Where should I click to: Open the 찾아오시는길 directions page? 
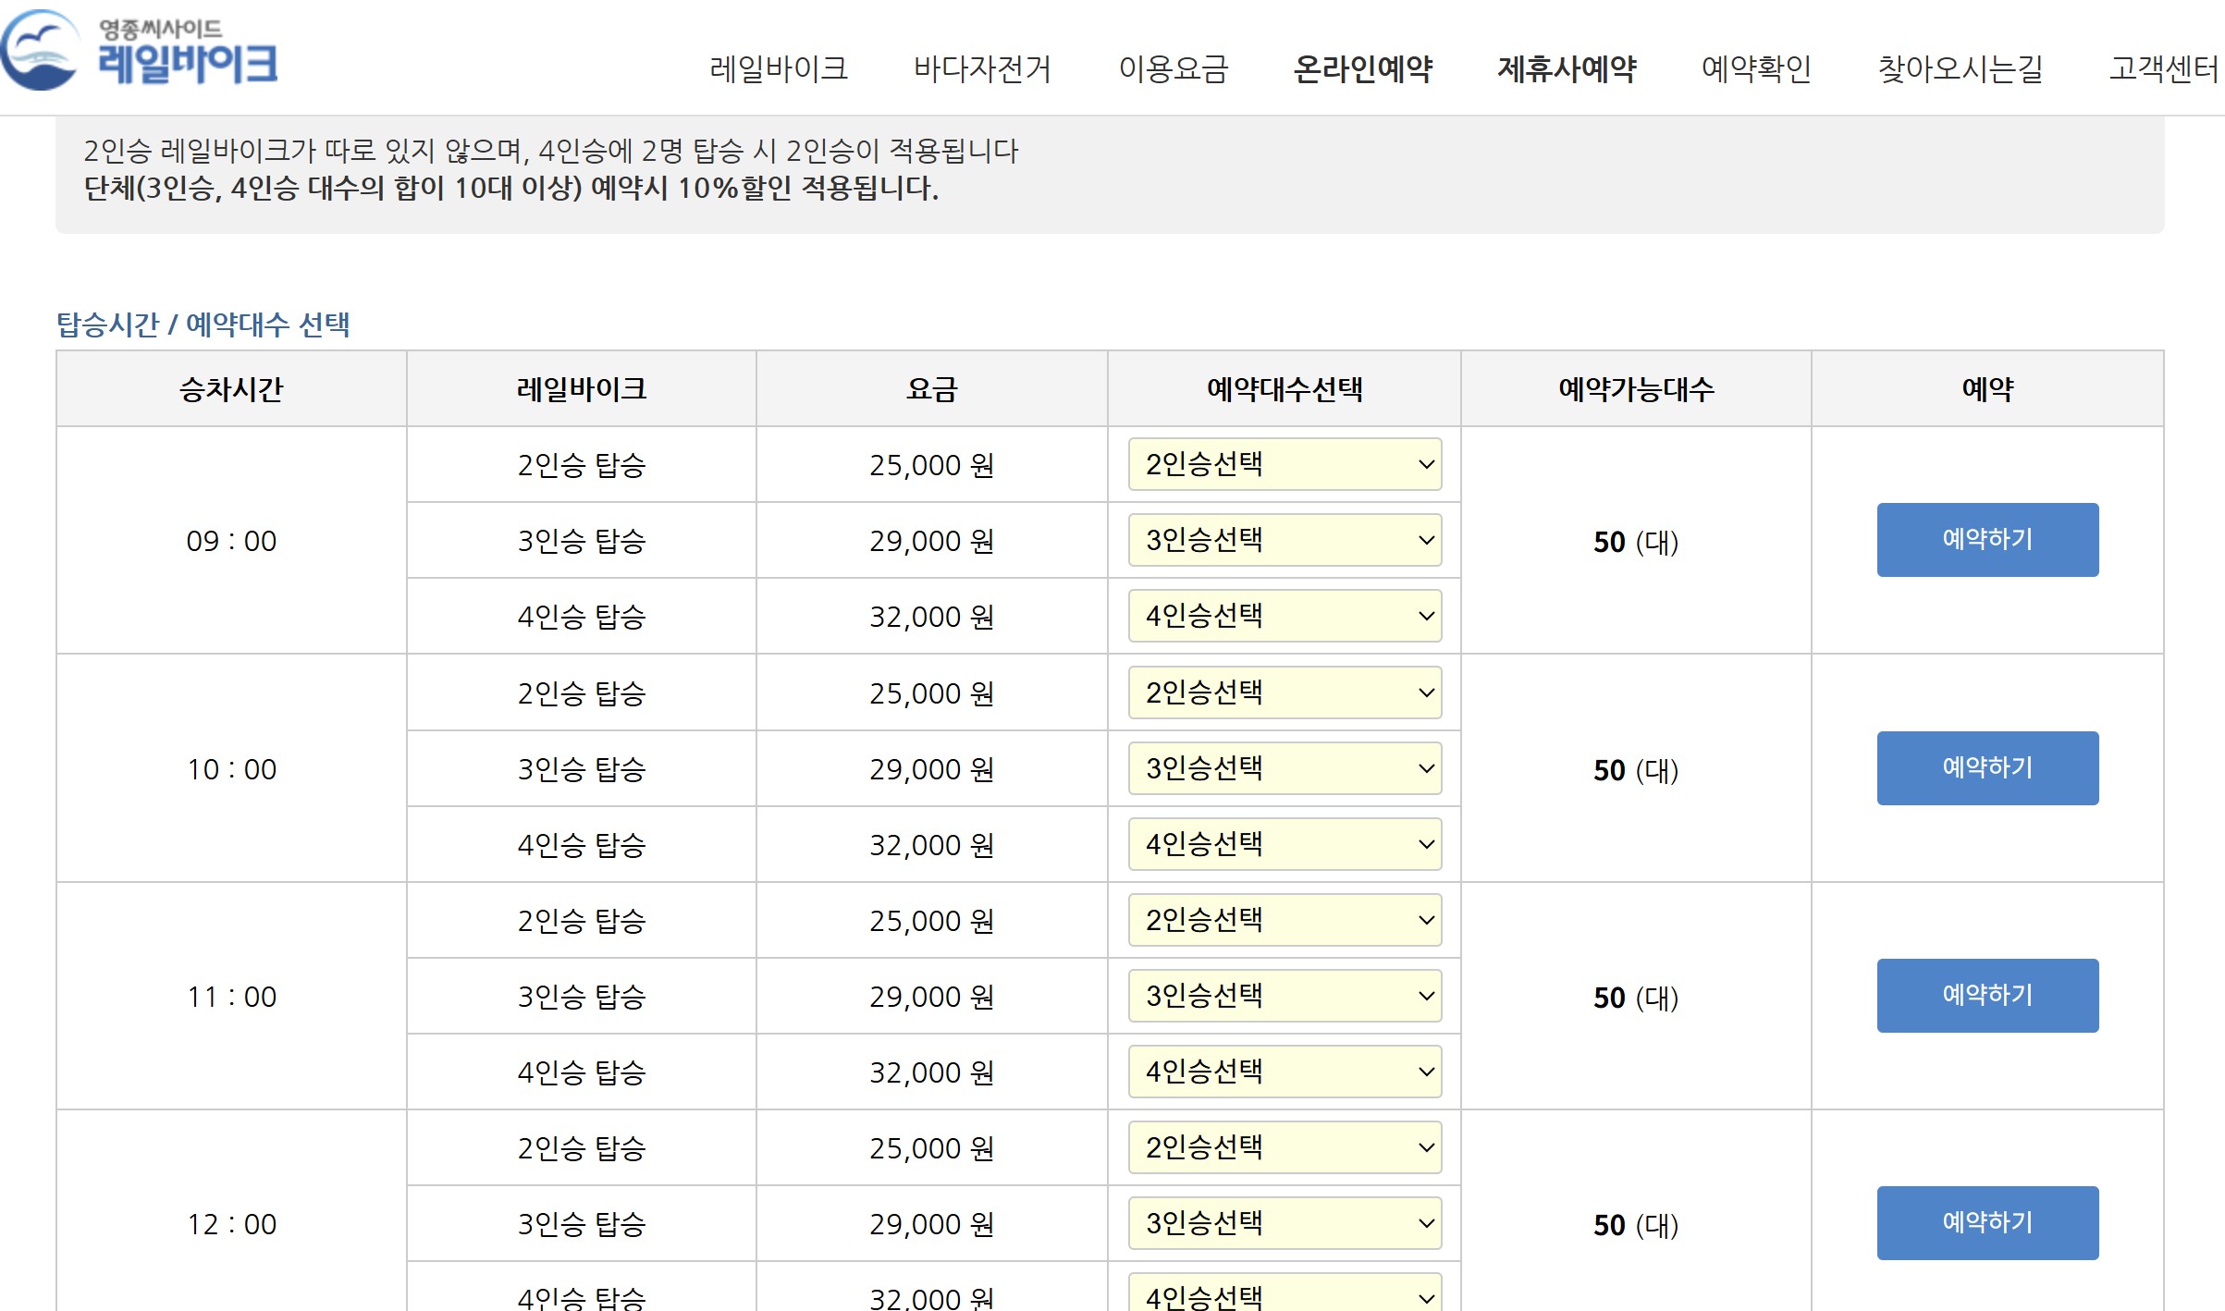pos(1960,68)
